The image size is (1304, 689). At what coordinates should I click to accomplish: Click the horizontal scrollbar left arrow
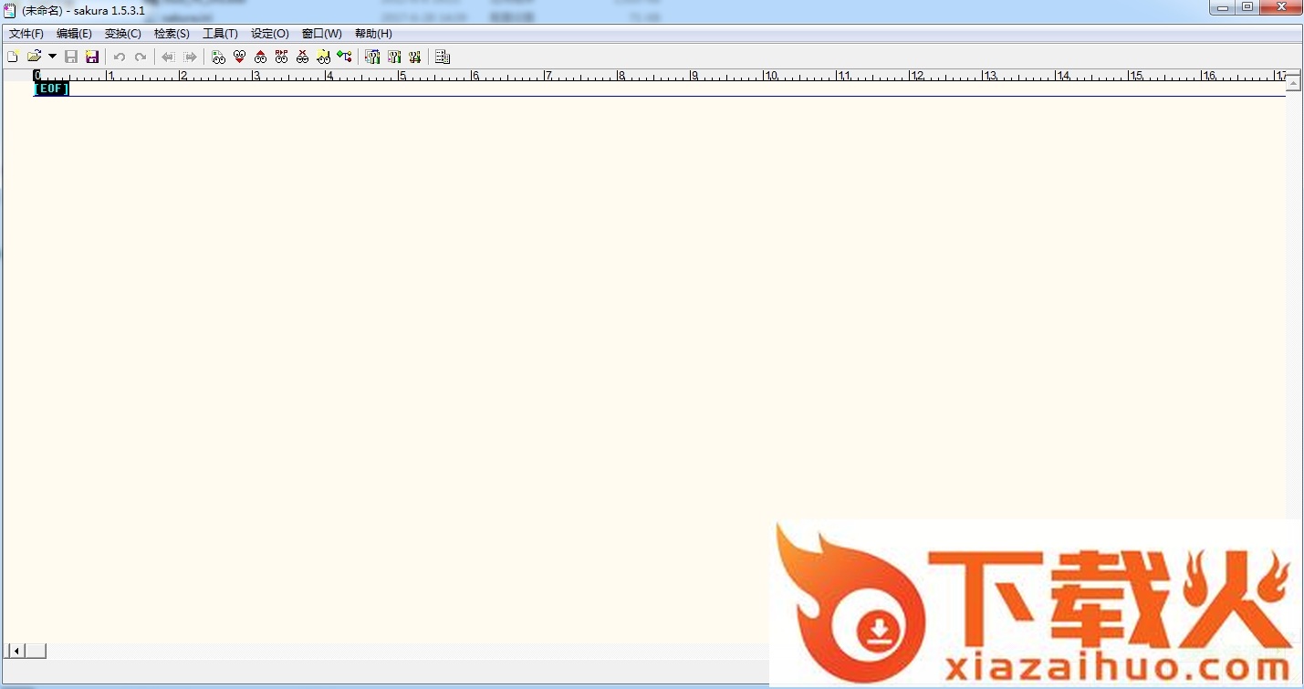(x=16, y=651)
